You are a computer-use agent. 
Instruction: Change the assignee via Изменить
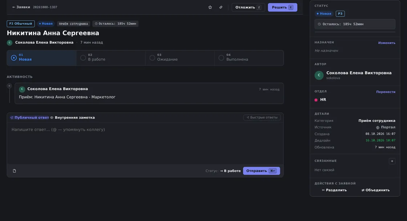pyautogui.click(x=387, y=43)
